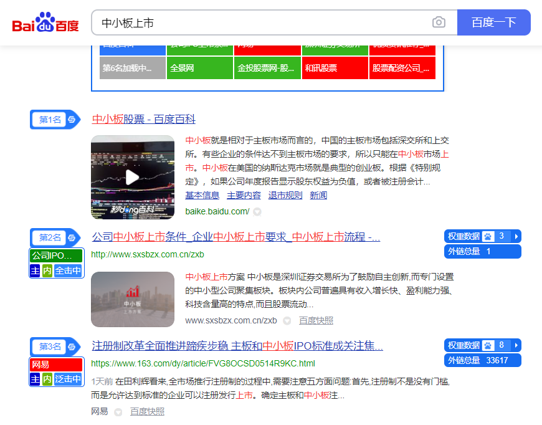
Task: Click the green 公司IPO... label
Action: pos(56,255)
